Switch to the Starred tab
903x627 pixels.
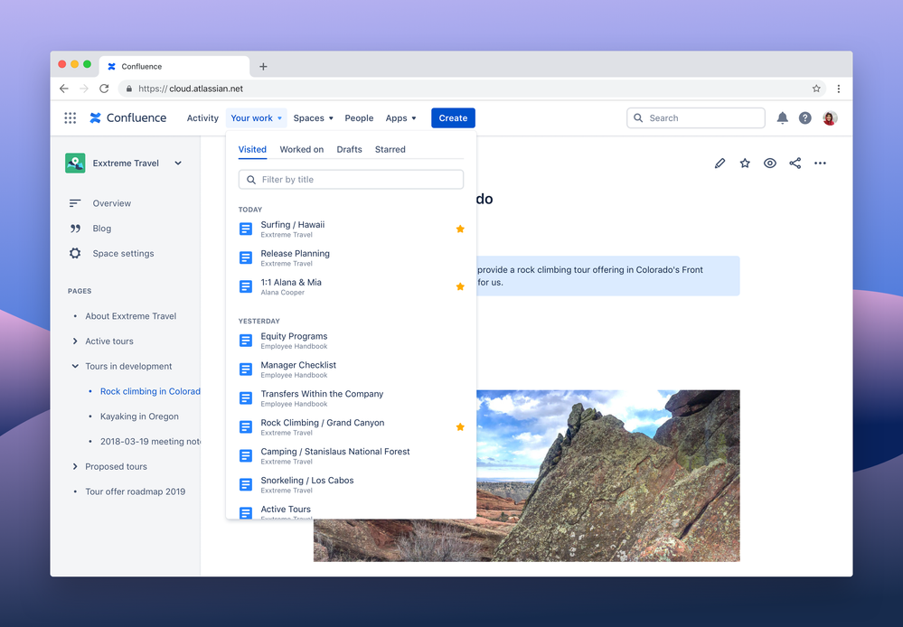390,149
